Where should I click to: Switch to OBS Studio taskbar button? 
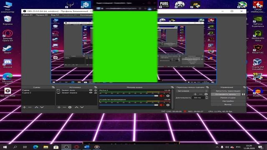[66, 147]
